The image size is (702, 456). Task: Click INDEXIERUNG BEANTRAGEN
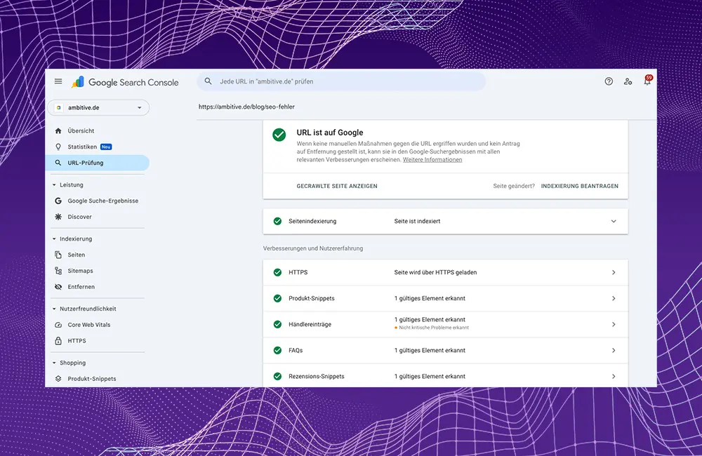pos(579,186)
